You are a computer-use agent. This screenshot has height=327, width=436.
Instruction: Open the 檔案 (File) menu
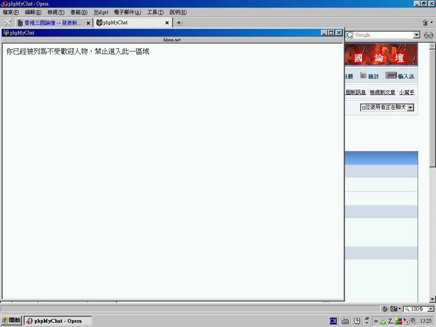(11, 12)
